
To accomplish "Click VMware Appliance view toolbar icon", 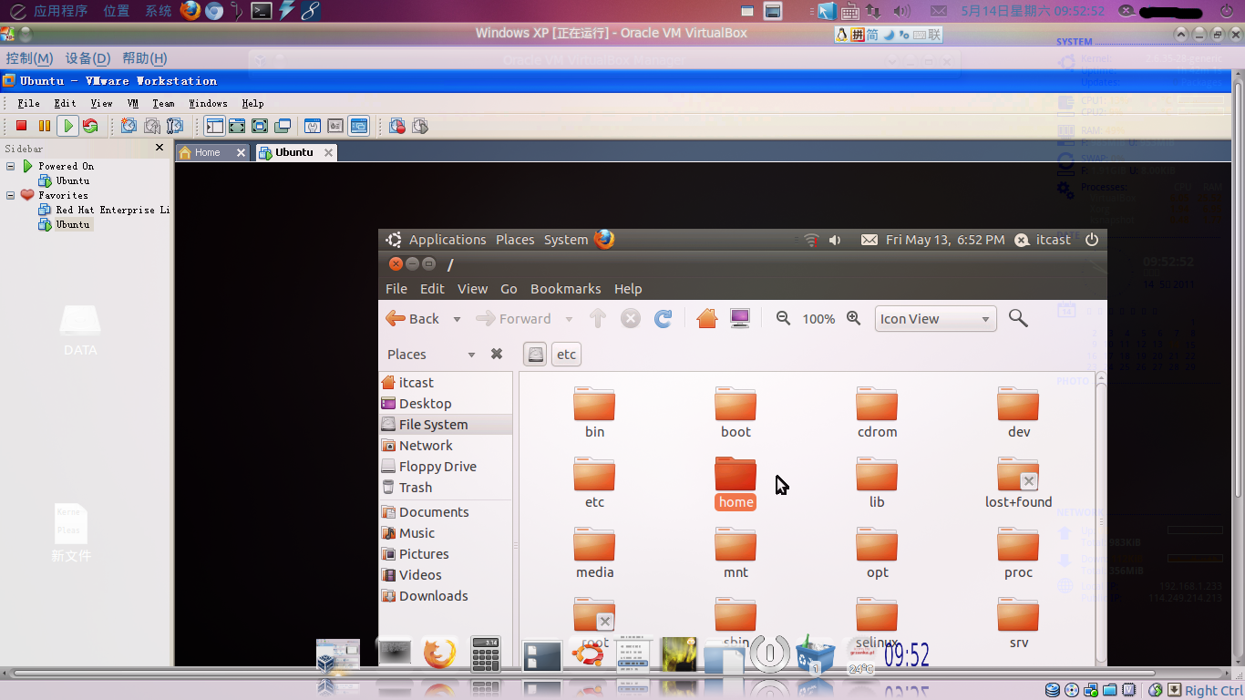I will click(x=335, y=126).
